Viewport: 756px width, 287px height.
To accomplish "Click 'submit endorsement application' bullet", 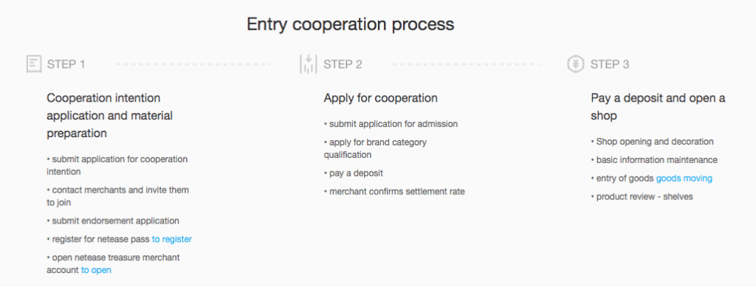I will pyautogui.click(x=113, y=221).
